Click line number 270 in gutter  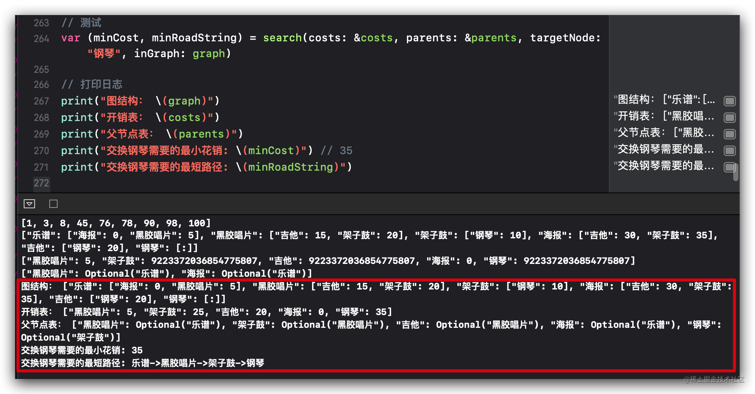point(41,150)
